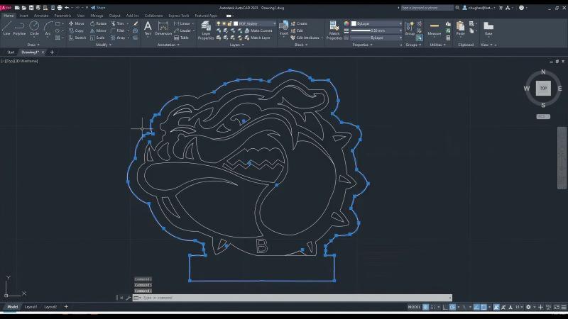This screenshot has height=319, width=568.
Task: Click Create block button
Action: tap(299, 23)
